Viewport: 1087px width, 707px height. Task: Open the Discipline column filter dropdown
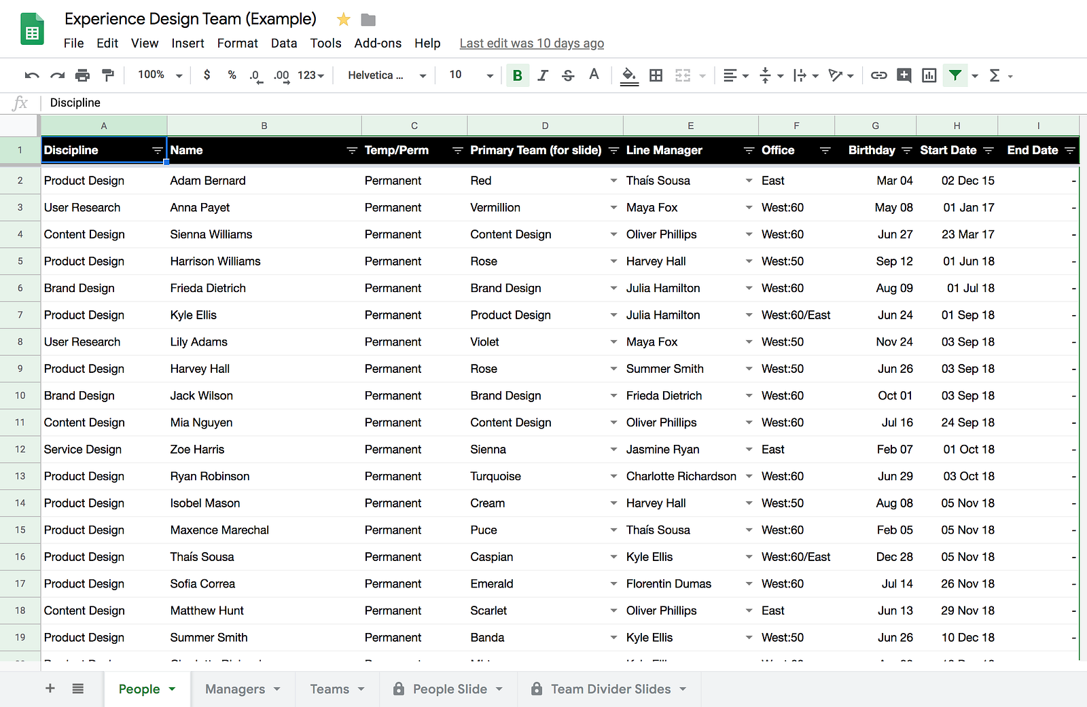coord(158,150)
